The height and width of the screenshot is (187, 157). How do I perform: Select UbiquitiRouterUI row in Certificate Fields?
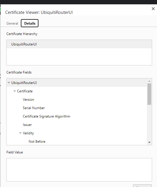point(77,83)
